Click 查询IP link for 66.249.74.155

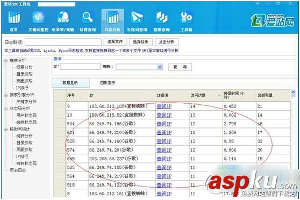click(x=164, y=168)
